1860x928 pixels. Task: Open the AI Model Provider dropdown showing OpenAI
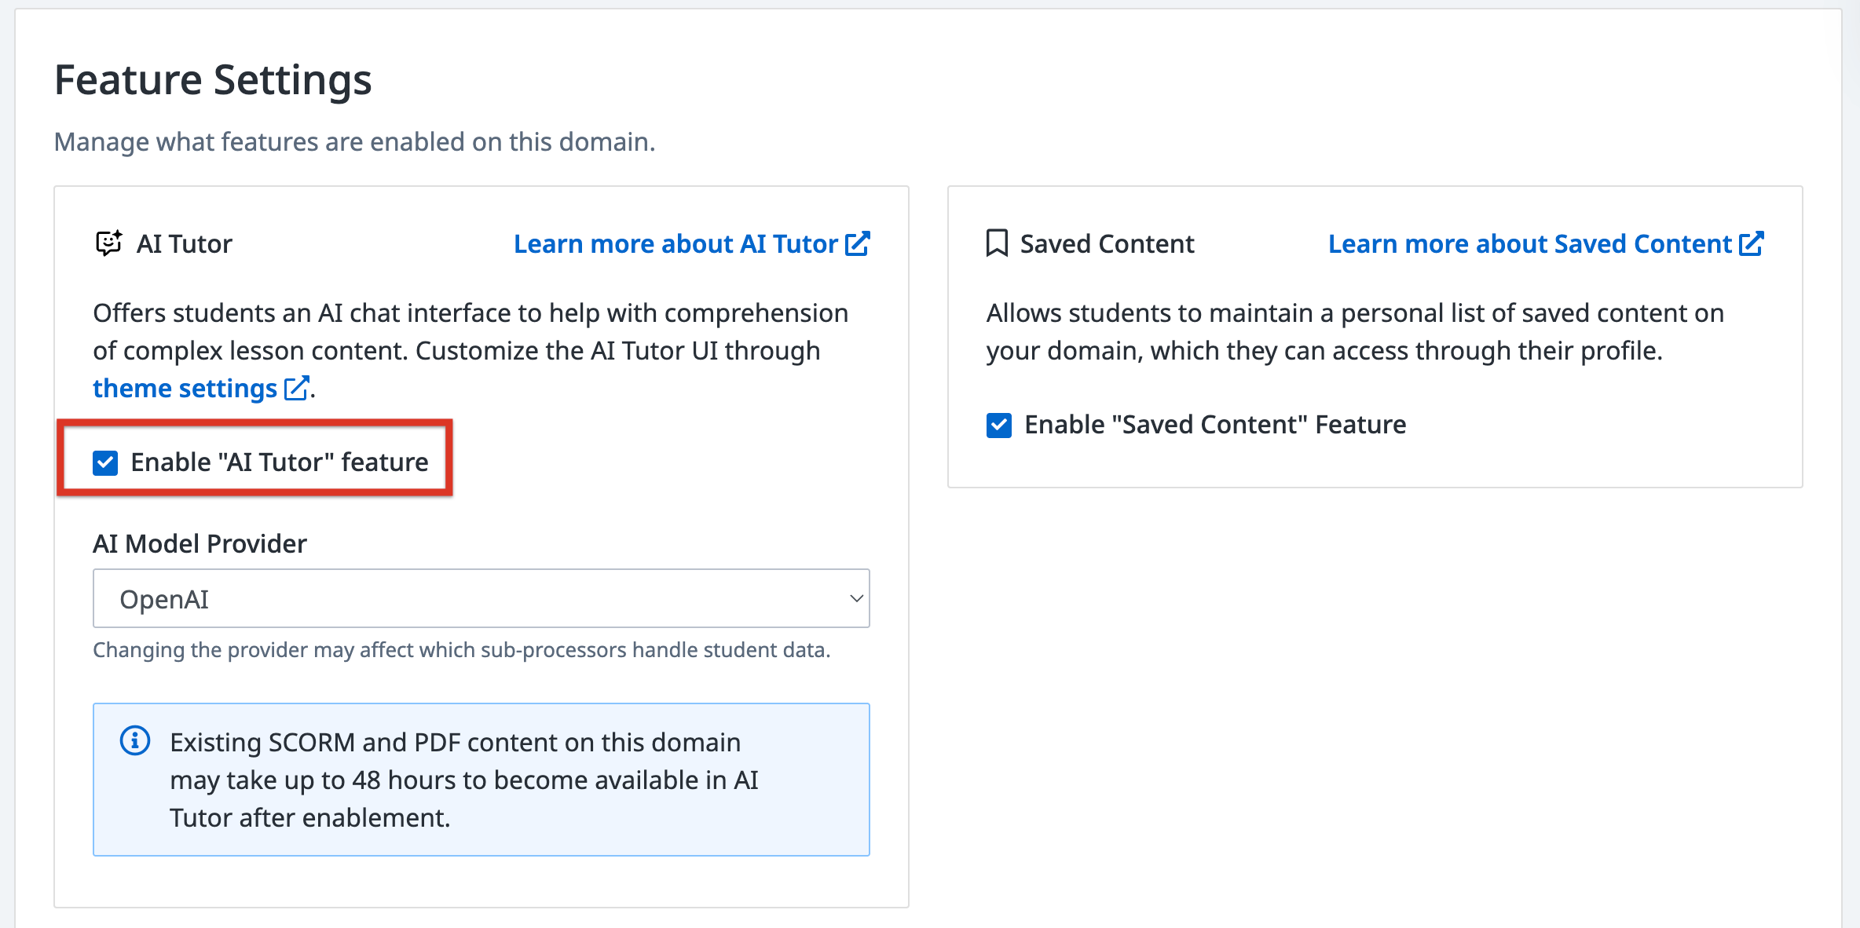coord(481,598)
